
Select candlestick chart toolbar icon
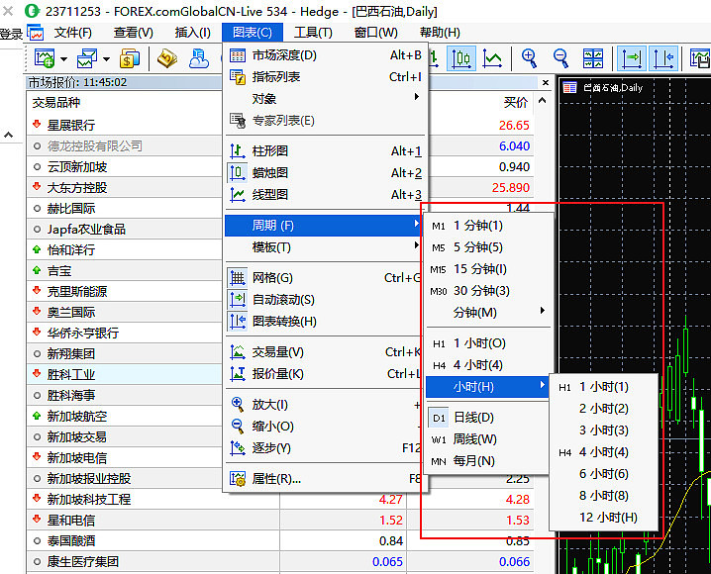click(x=461, y=58)
